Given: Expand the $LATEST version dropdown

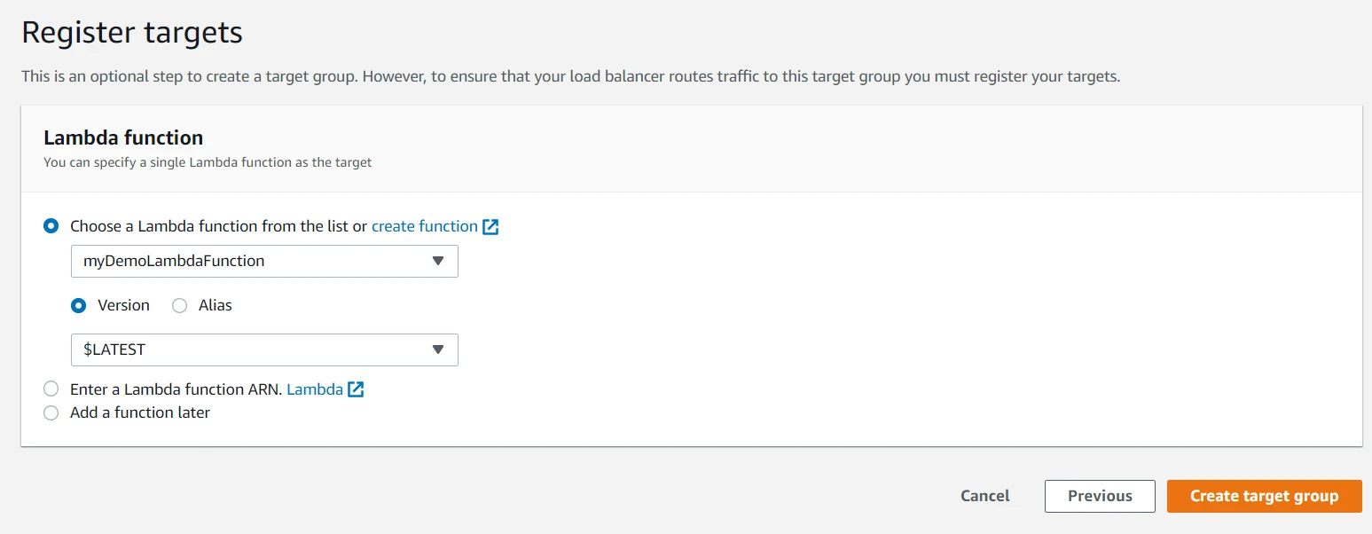Looking at the screenshot, I should [263, 349].
